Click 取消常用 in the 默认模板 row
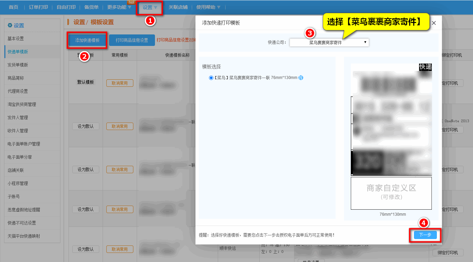473x262 pixels. tap(120, 83)
